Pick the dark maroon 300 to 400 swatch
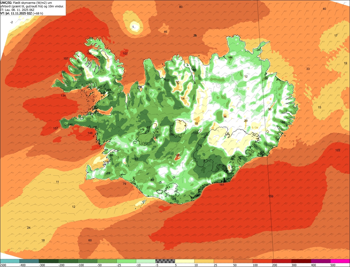 coord(301,261)
